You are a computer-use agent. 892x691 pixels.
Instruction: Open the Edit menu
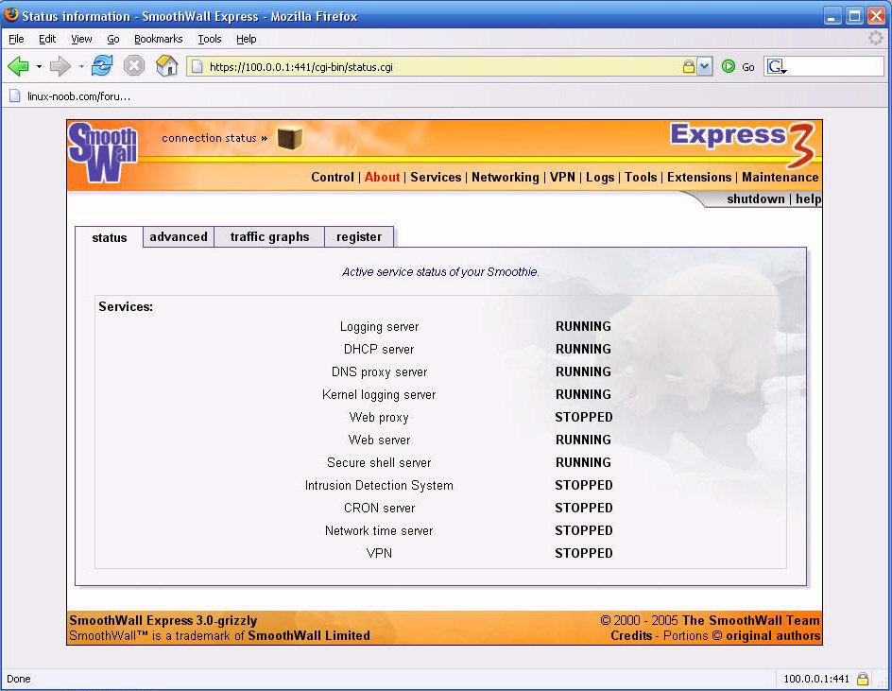[47, 39]
